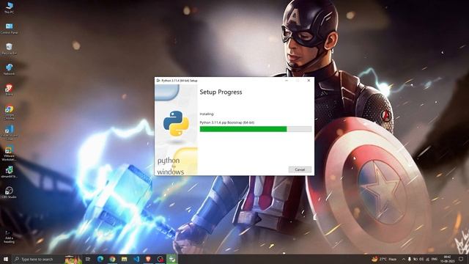
Task: Open the ENG language indicator
Action: click(x=435, y=259)
